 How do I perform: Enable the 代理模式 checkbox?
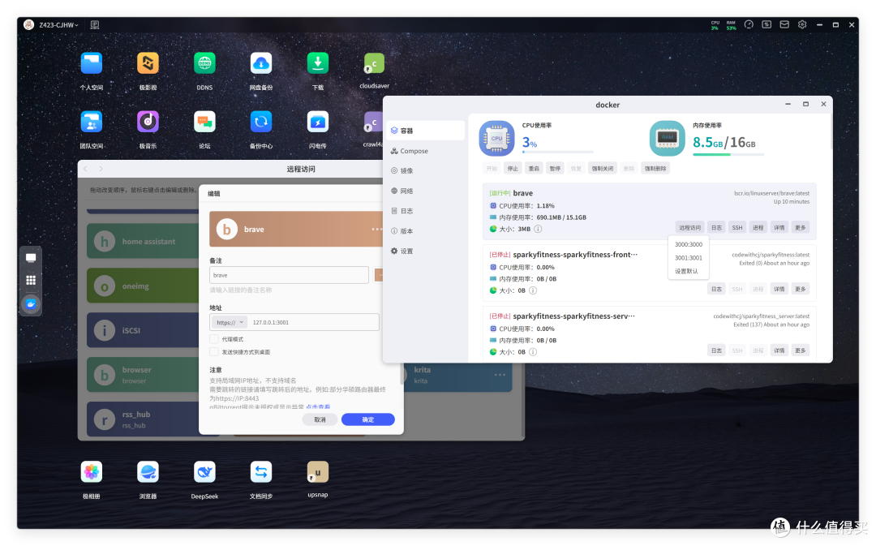213,338
